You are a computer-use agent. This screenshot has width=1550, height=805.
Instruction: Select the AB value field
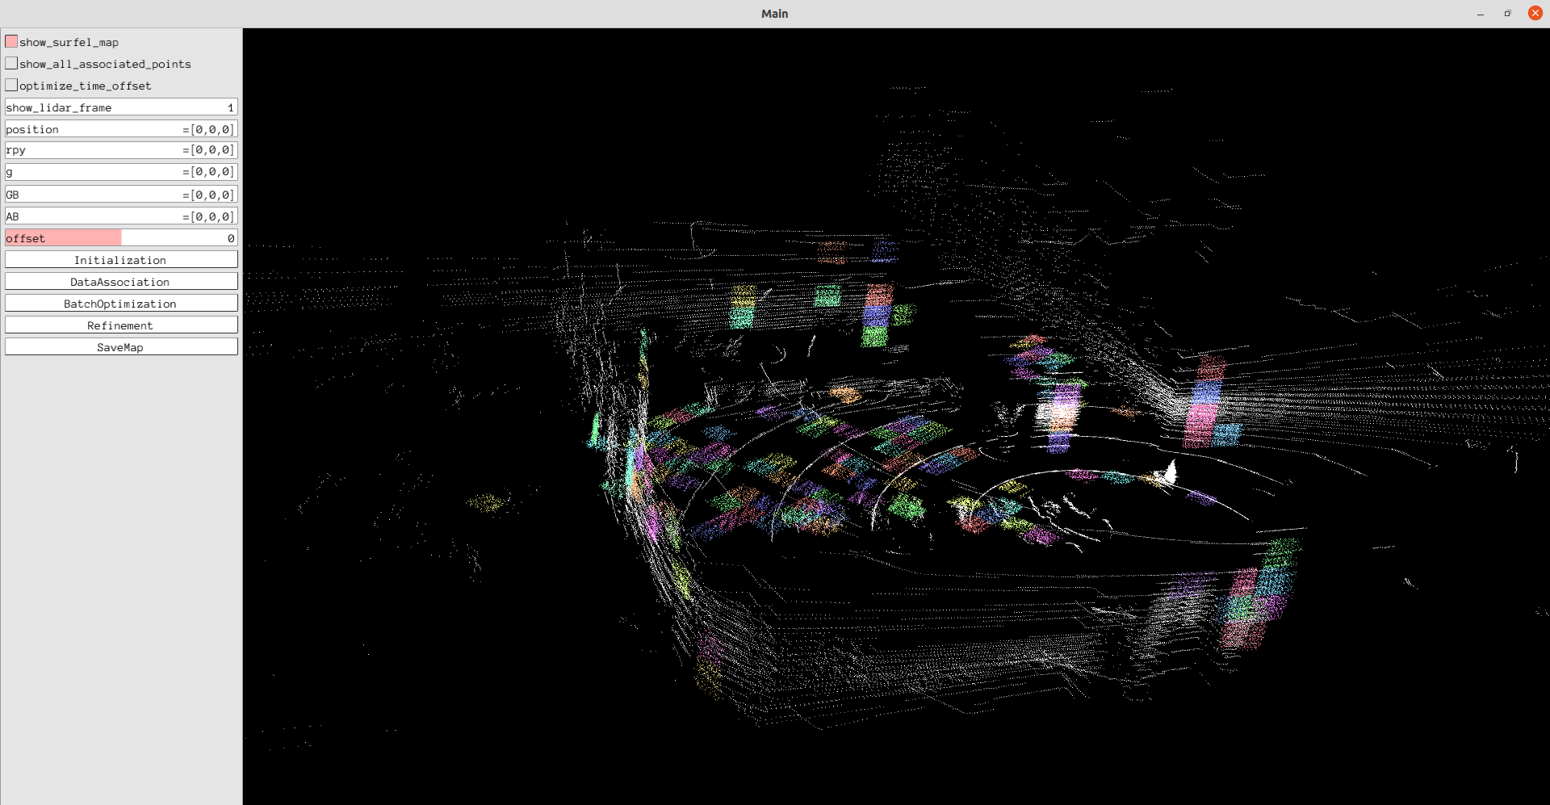pyautogui.click(x=121, y=216)
